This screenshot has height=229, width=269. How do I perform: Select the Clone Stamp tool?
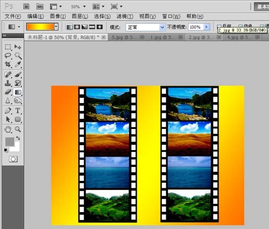click(x=8, y=83)
